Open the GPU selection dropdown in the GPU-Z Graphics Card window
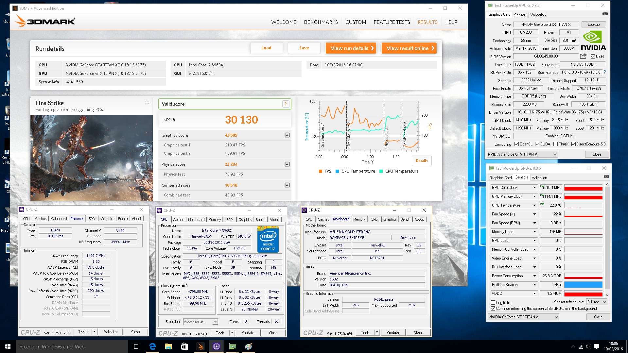Image resolution: width=628 pixels, height=353 pixels. 522,154
